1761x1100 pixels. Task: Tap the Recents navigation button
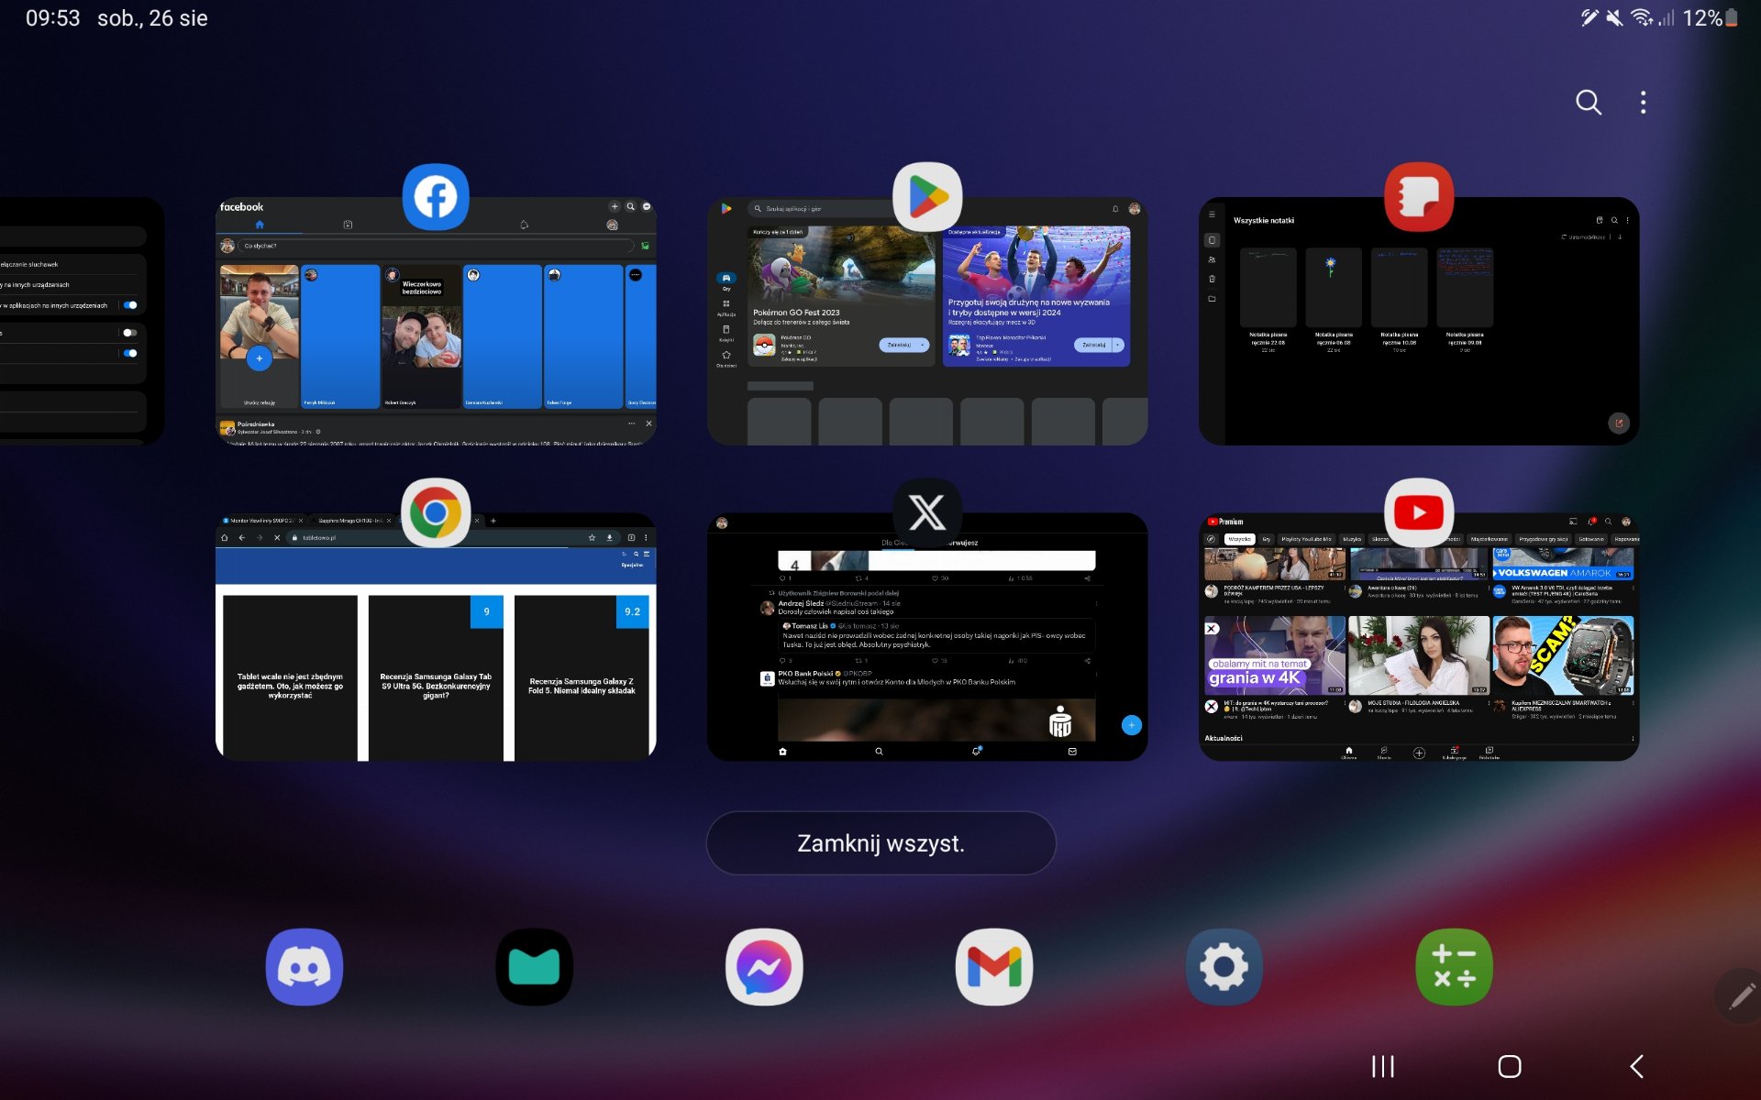[x=1382, y=1066]
